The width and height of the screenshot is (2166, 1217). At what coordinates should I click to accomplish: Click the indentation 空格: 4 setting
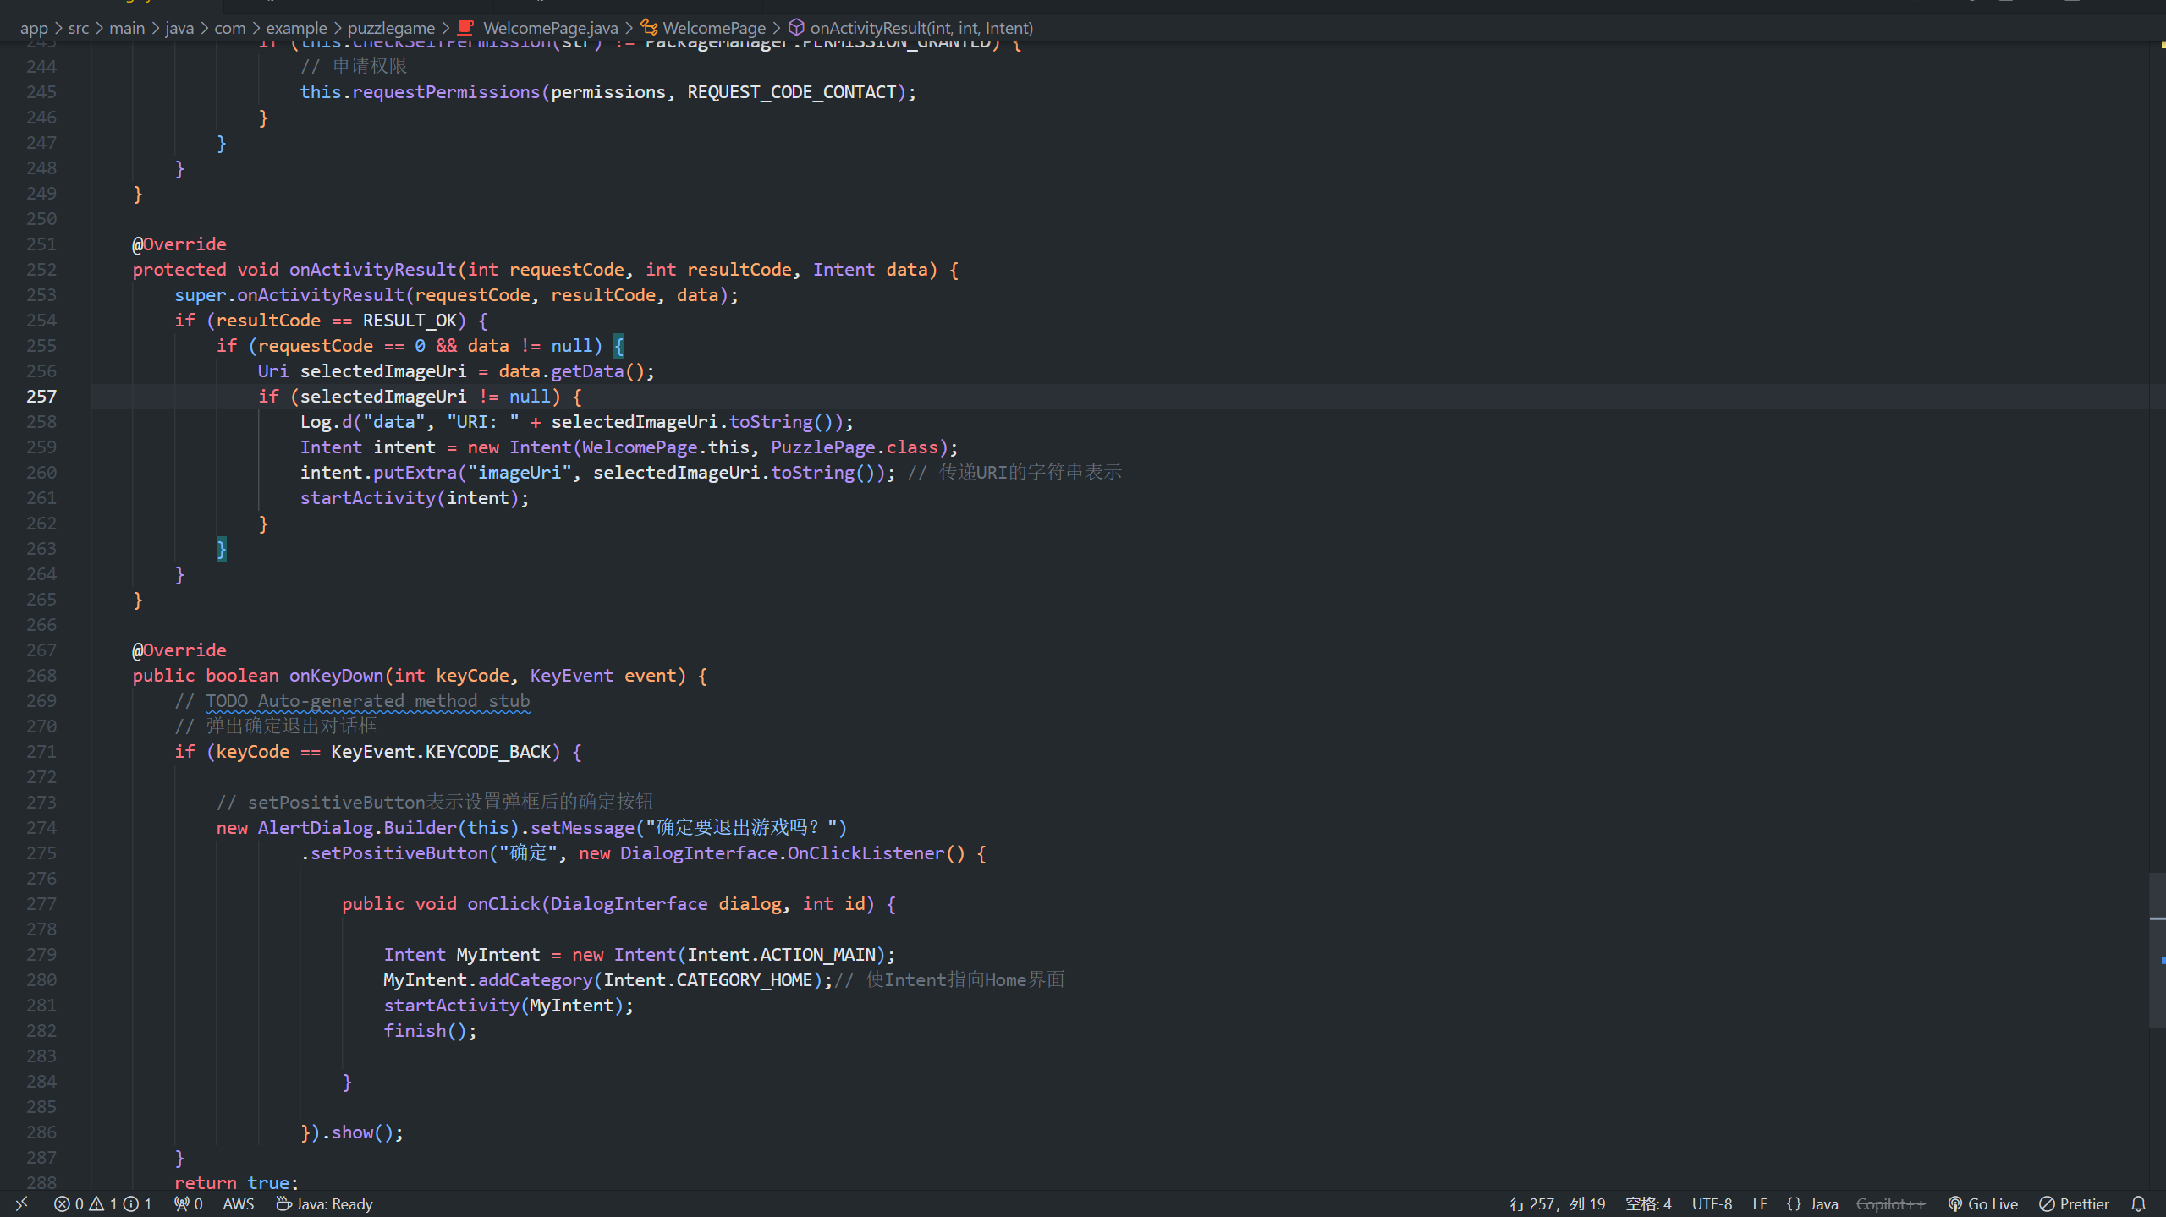coord(1647,1203)
